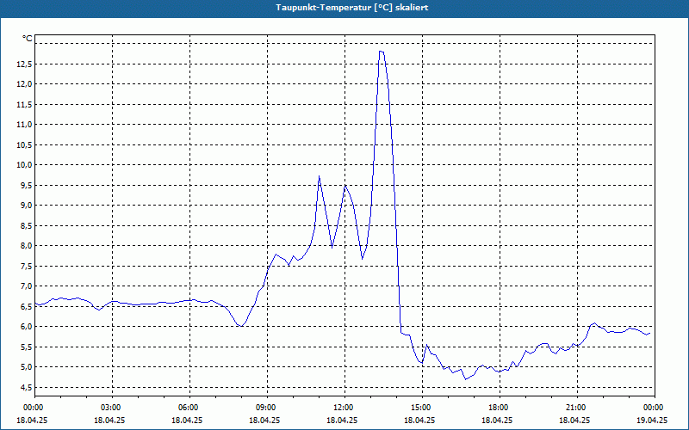Click the °C unit label
The image size is (689, 430).
28,39
